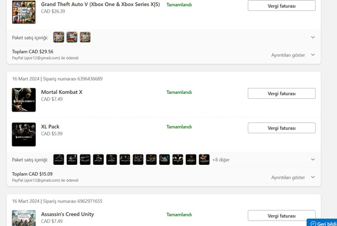The width and height of the screenshot is (337, 226).
Task: Get Vergi faturası for Grand Theft Auto V
Action: [x=282, y=5]
